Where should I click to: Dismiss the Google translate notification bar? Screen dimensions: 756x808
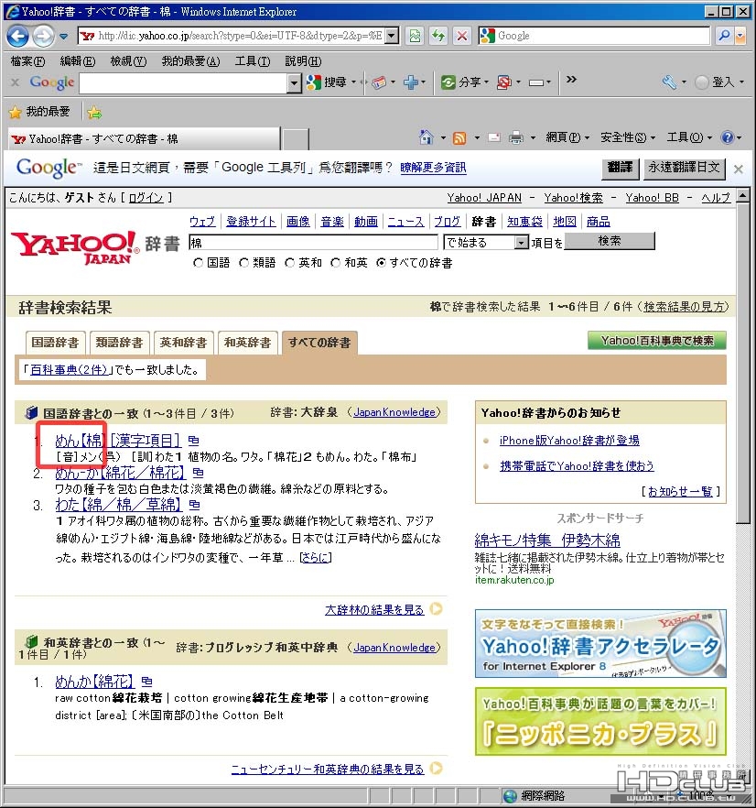click(738, 169)
